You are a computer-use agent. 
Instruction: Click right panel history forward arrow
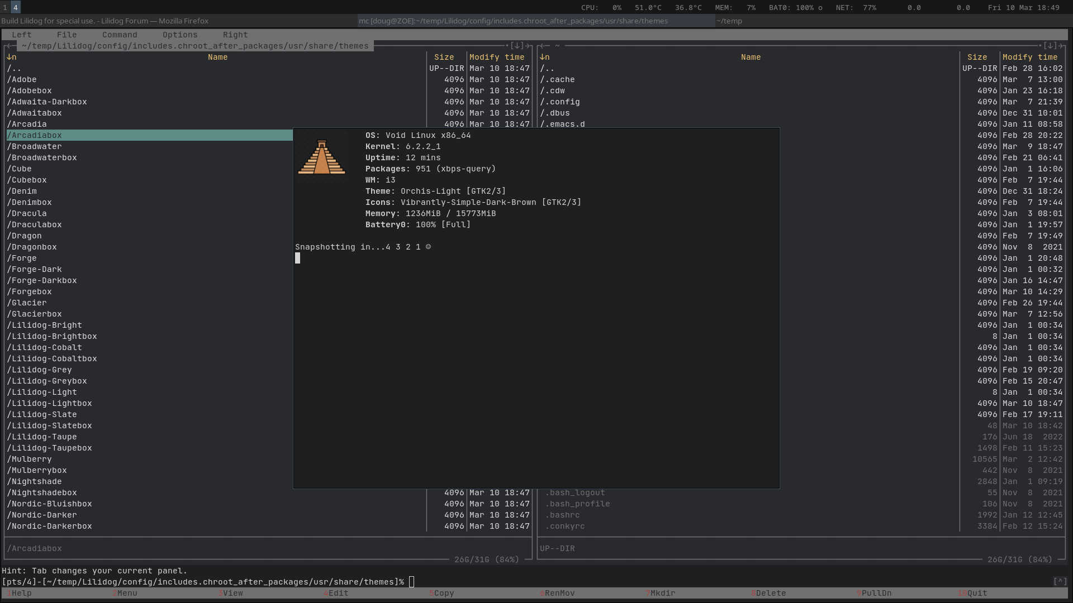(1060, 46)
